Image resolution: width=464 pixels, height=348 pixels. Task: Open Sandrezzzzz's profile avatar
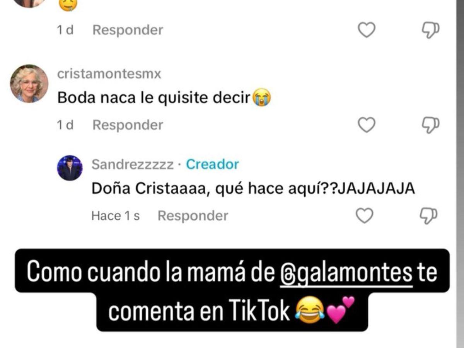pyautogui.click(x=70, y=168)
